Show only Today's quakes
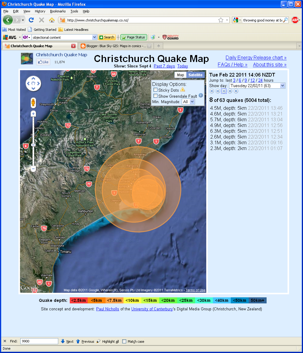This screenshot has width=303, height=353. (x=182, y=66)
